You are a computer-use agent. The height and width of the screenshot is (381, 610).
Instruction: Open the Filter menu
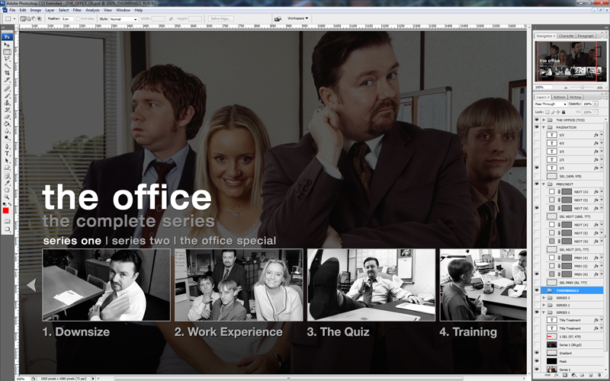pos(77,10)
